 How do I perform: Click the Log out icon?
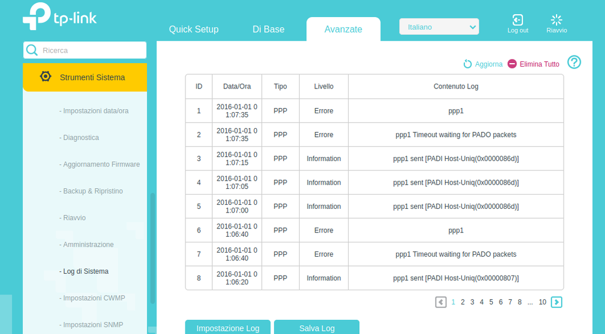click(x=518, y=20)
